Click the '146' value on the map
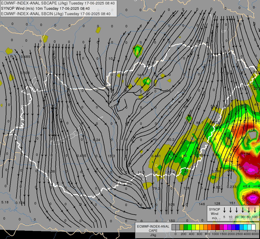The width and height of the screenshot is (260, 239). click(202, 204)
